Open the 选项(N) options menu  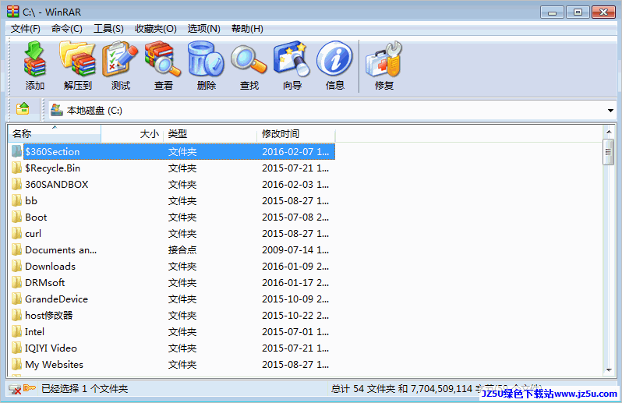pos(203,29)
